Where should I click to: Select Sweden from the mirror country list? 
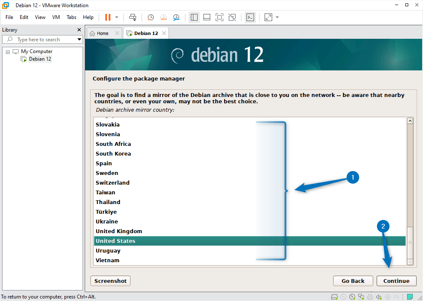pos(107,173)
